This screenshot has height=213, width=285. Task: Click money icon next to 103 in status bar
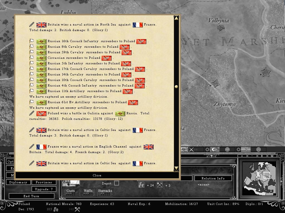click(56, 210)
